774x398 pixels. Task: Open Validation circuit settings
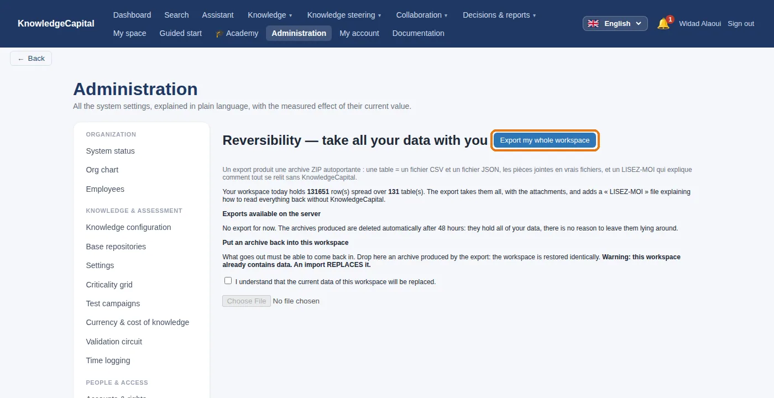click(114, 342)
